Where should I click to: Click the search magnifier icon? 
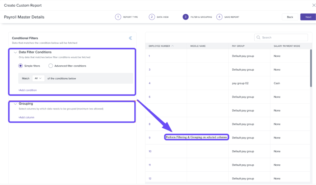(258, 37)
